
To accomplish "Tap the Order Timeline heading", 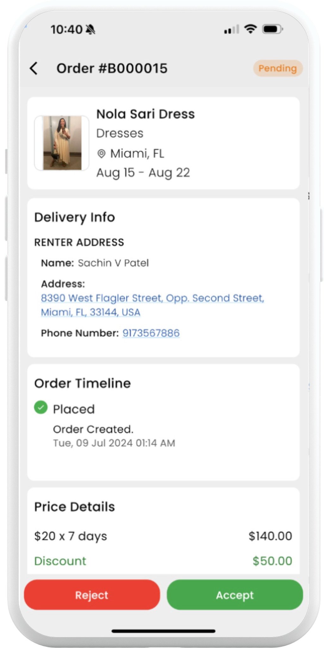I will (x=83, y=383).
